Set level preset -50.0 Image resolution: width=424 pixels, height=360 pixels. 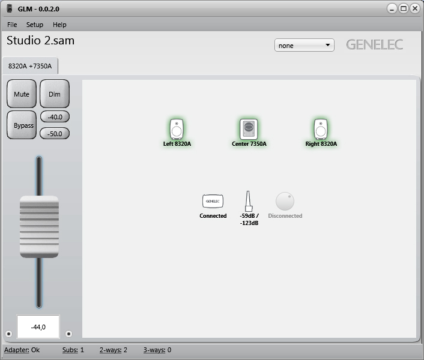coord(55,134)
